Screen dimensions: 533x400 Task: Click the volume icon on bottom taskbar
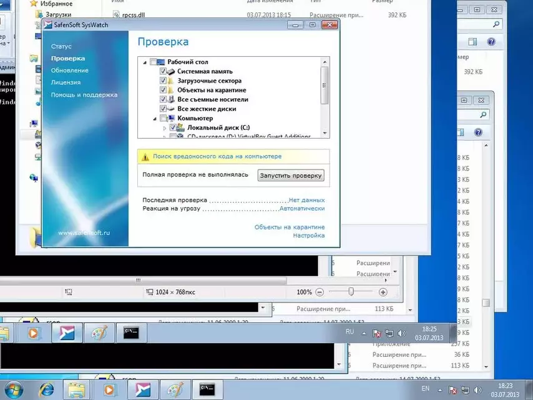click(477, 391)
